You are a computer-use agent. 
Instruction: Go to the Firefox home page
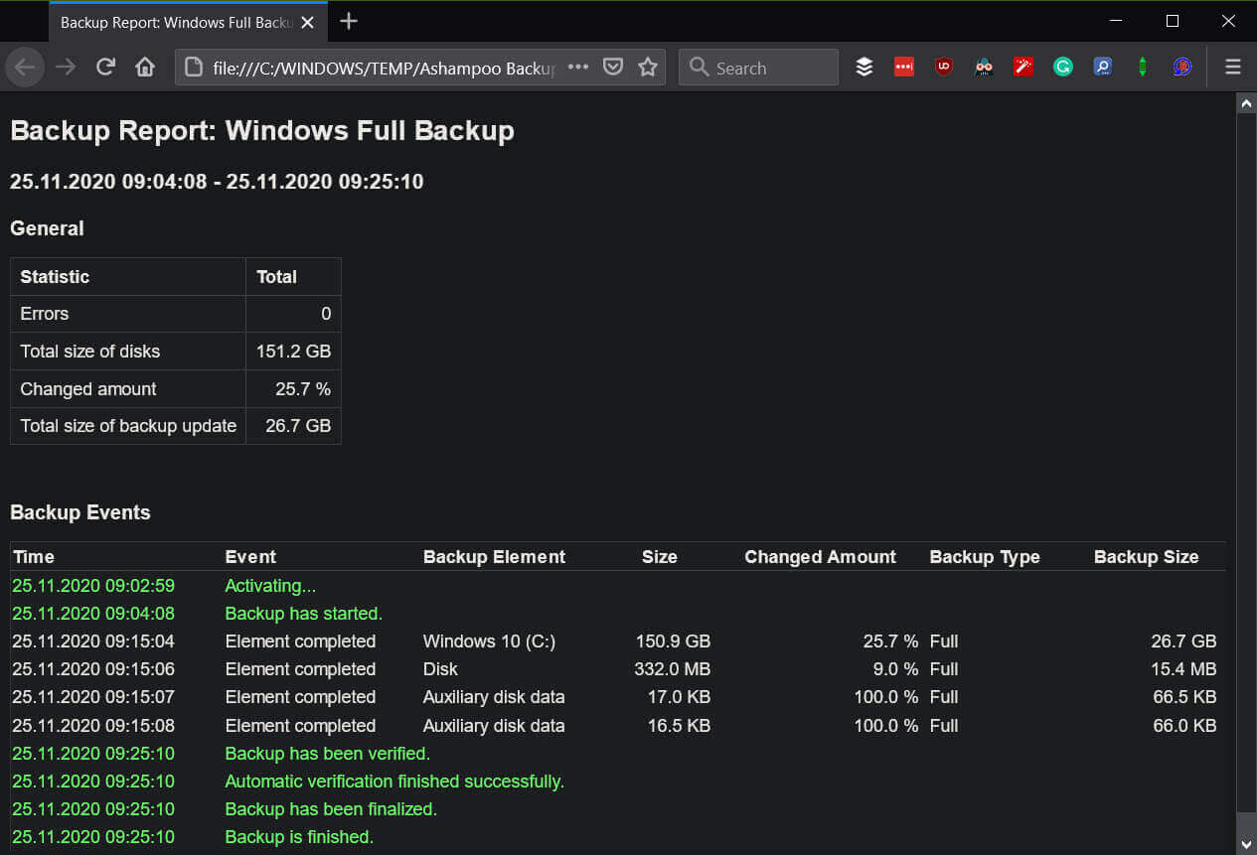click(x=145, y=67)
